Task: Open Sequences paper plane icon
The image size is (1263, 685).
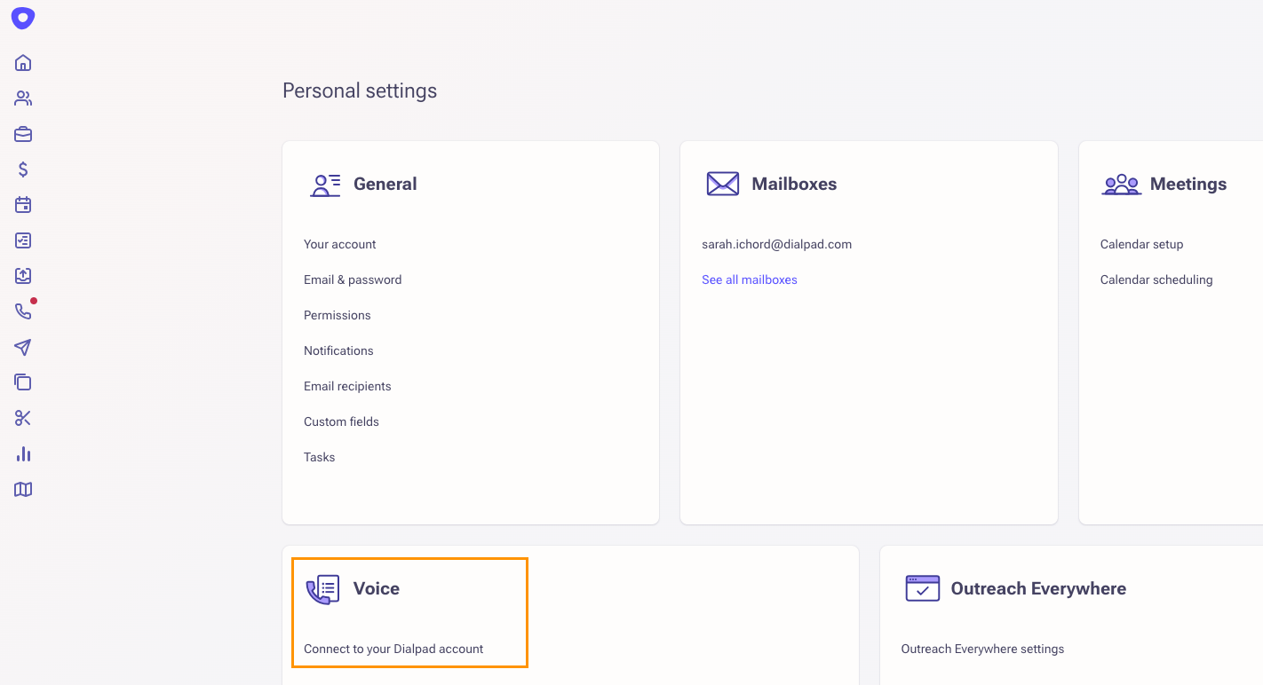Action: (x=23, y=347)
